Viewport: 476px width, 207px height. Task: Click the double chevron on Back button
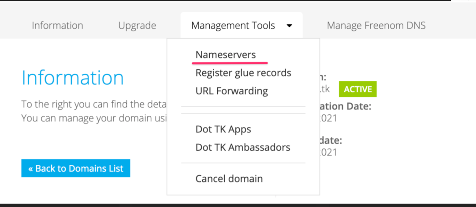31,168
